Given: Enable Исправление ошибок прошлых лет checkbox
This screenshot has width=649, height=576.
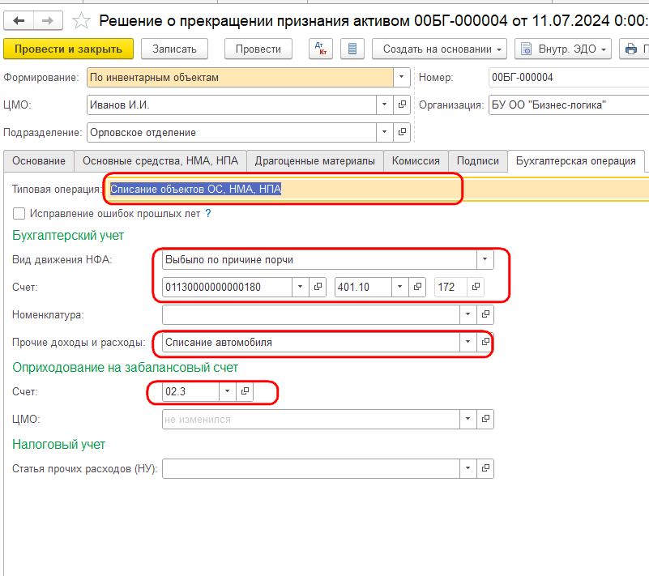Looking at the screenshot, I should coord(19,214).
